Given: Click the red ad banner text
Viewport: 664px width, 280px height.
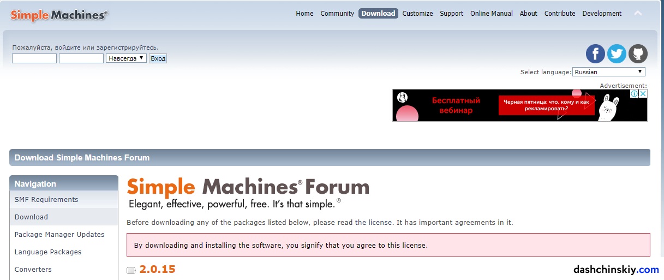Looking at the screenshot, I should coord(546,105).
